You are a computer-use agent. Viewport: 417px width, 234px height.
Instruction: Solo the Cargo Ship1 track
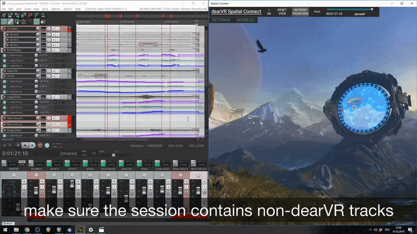57,97
